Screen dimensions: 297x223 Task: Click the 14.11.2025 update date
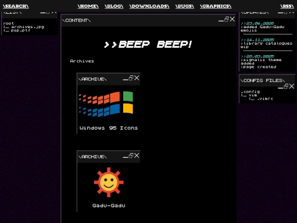pos(257,40)
